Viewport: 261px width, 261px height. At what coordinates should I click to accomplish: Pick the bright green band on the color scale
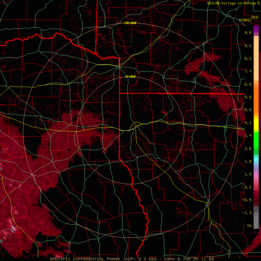[x=256, y=140]
